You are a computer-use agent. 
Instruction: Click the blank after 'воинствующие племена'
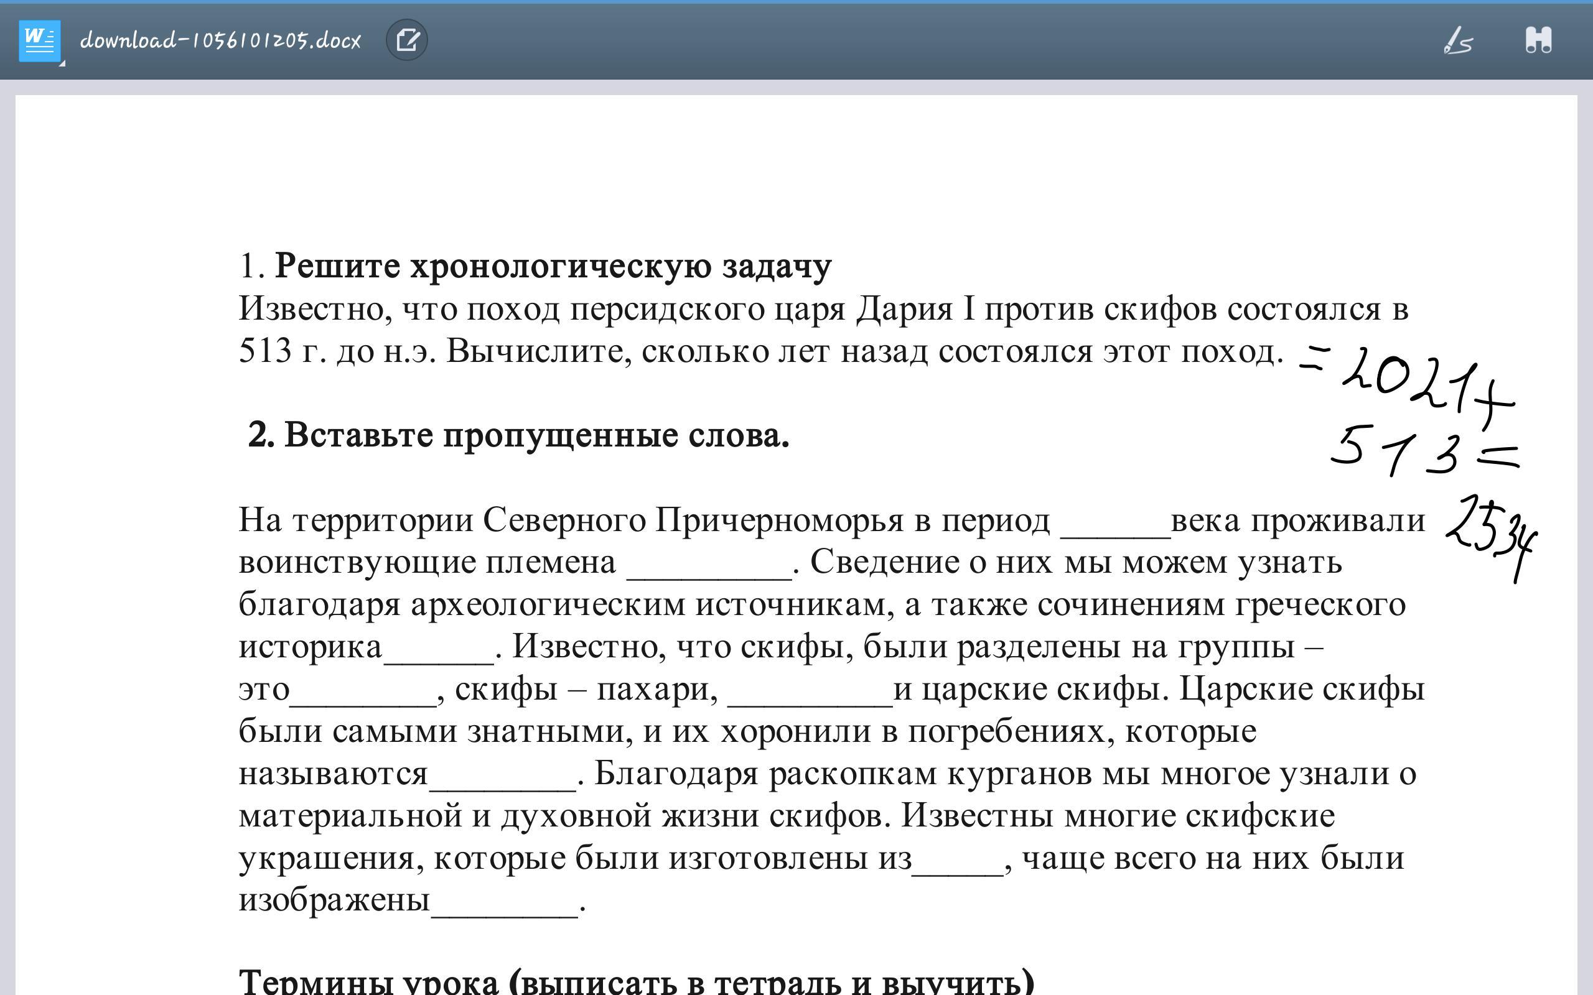(x=709, y=568)
